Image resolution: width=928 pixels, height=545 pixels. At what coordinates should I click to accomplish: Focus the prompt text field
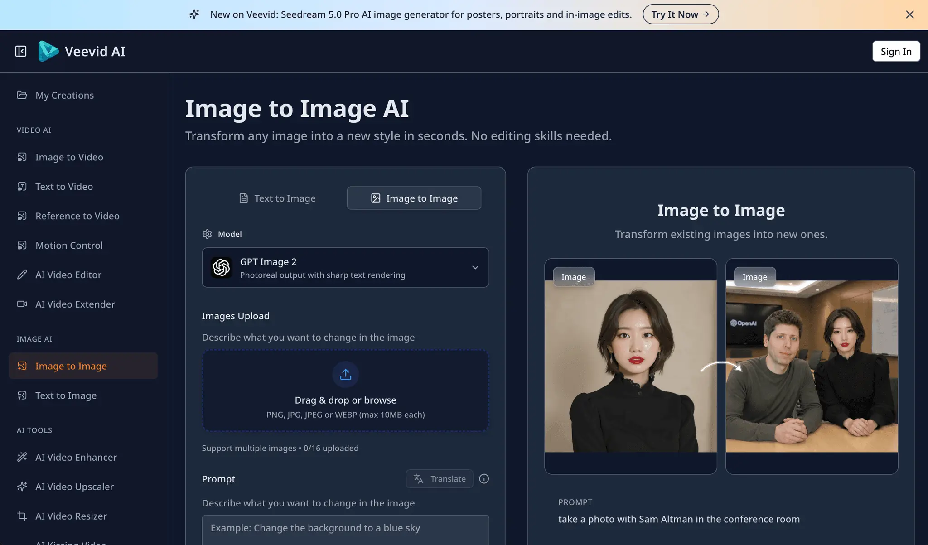click(x=345, y=530)
